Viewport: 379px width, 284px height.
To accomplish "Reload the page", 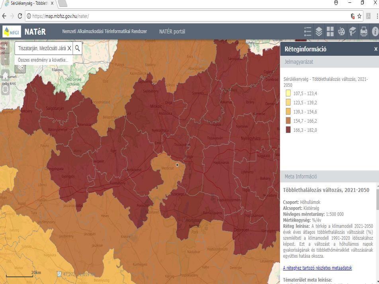I will pos(20,16).
